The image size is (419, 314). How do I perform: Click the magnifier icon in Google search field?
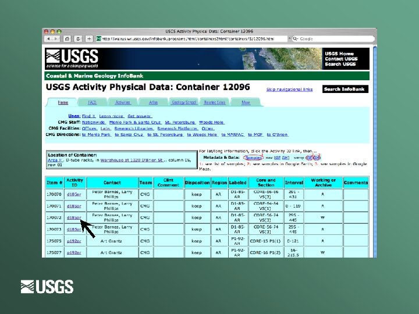tap(295, 39)
